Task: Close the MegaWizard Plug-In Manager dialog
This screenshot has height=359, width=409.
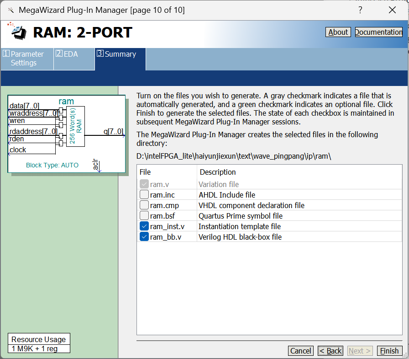Action: tap(392, 10)
